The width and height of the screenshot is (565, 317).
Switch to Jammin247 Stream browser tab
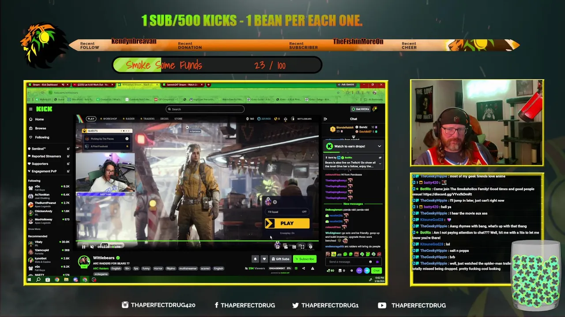[x=182, y=85]
